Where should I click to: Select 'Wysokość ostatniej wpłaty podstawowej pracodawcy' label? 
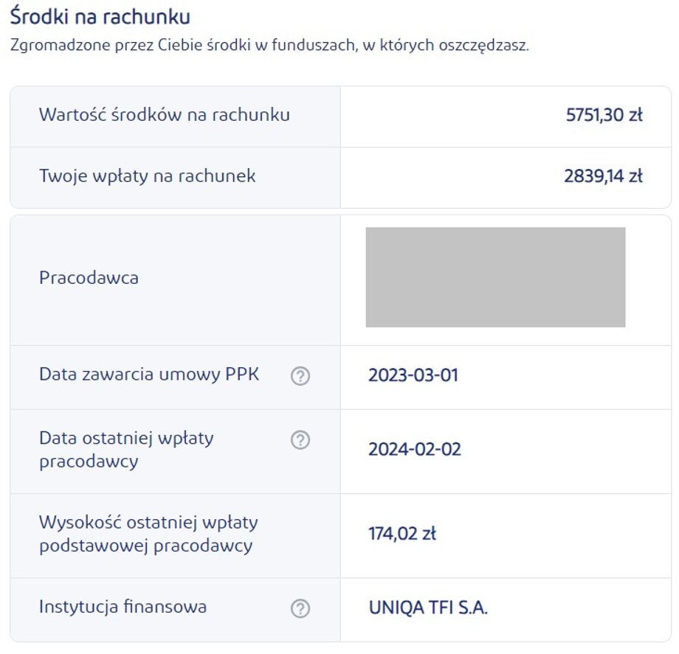(x=148, y=534)
